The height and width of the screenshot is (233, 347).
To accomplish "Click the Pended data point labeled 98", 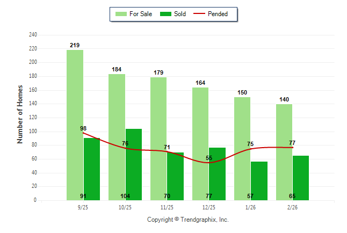I will [x=83, y=133].
